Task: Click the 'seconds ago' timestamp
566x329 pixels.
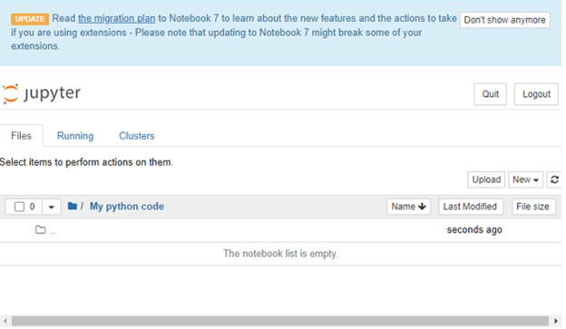Action: 474,230
